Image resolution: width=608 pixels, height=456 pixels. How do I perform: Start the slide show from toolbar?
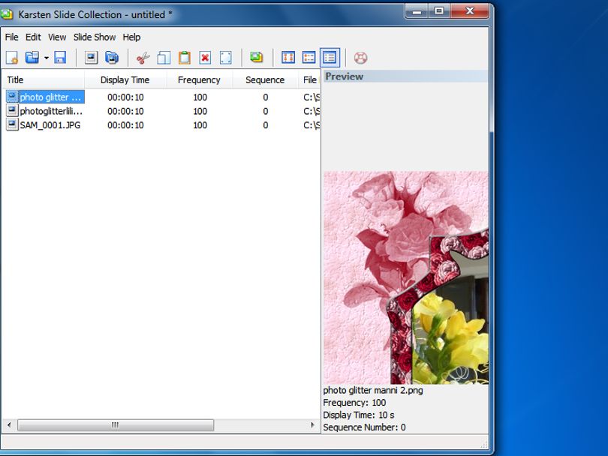coord(256,58)
